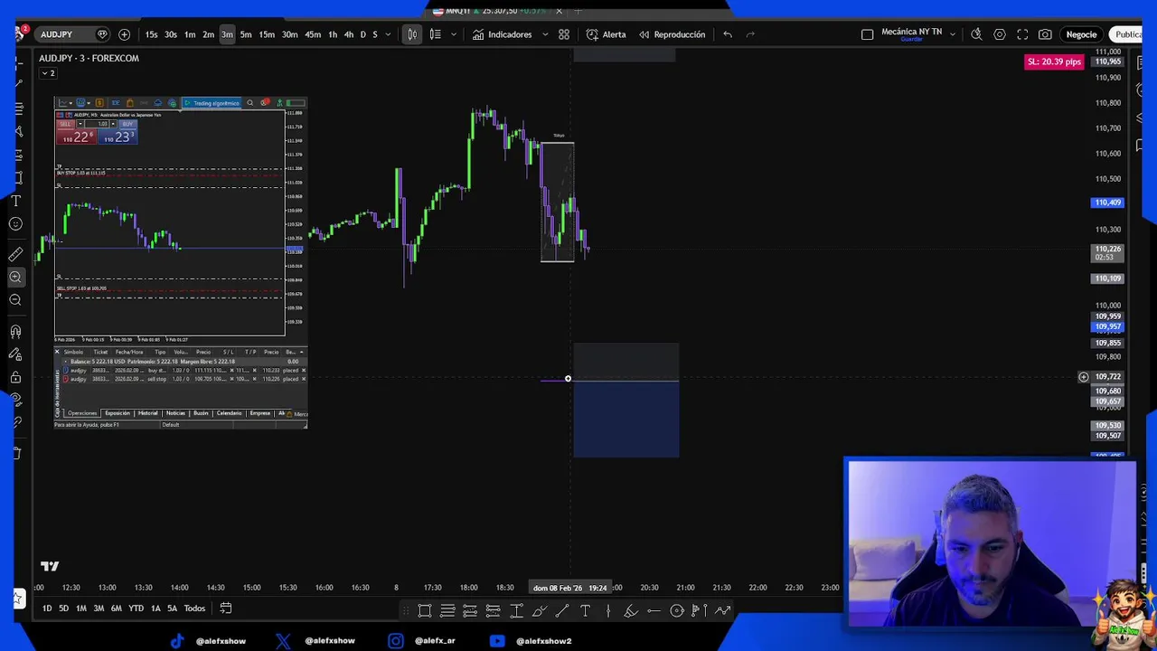The height and width of the screenshot is (651, 1157).
Task: Select the candlestick chart type icon
Action: (x=412, y=34)
